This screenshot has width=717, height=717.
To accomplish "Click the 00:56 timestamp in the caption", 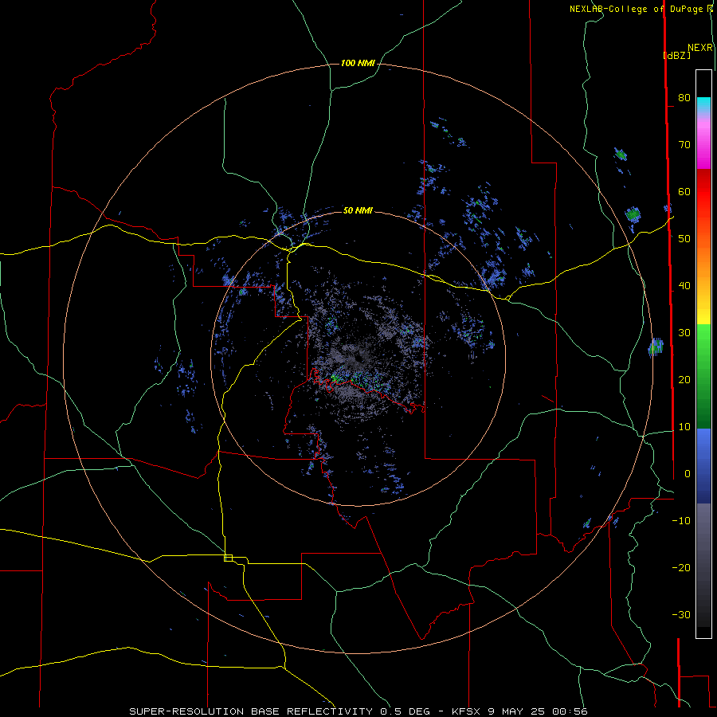I will [570, 711].
